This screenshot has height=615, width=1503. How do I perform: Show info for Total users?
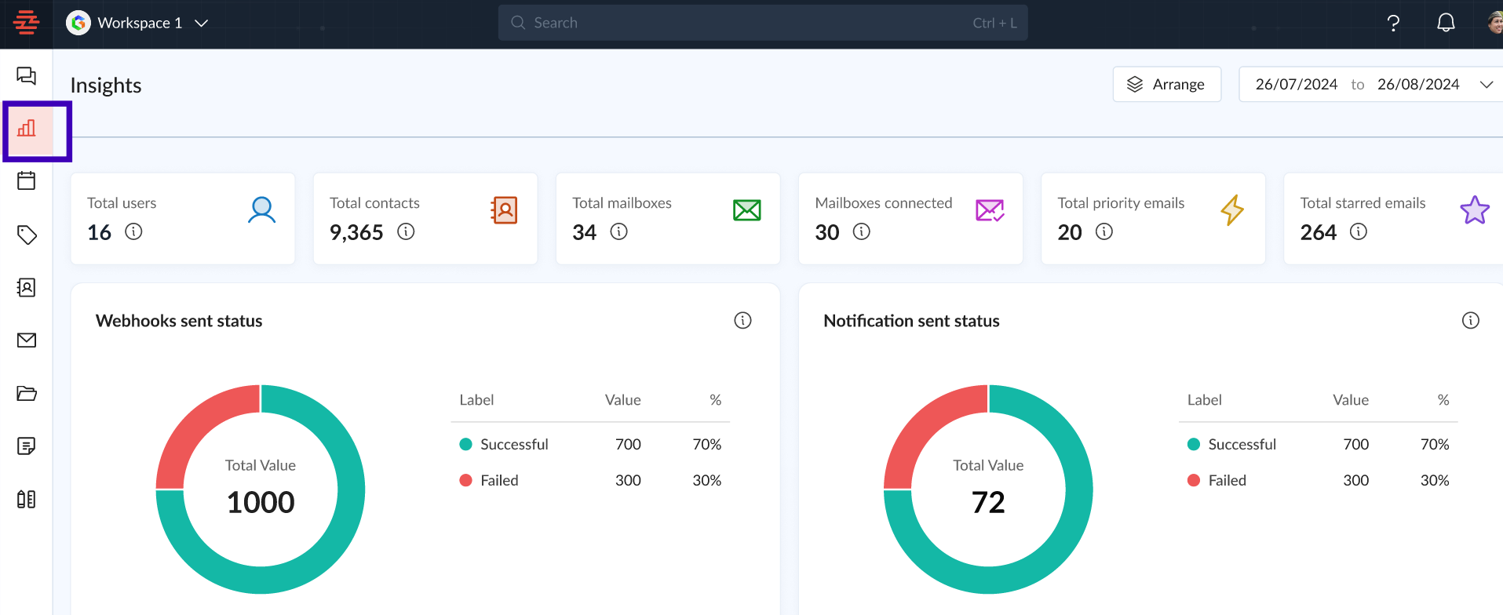point(134,232)
